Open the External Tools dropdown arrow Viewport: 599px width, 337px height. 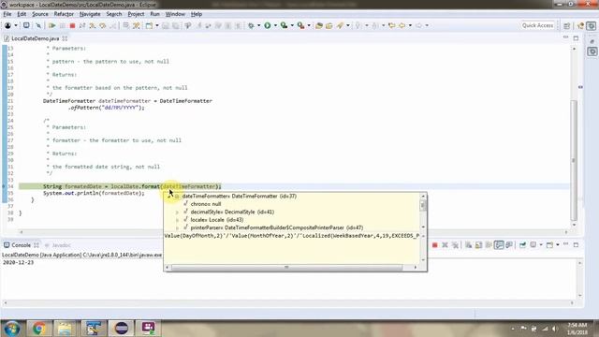[309, 25]
